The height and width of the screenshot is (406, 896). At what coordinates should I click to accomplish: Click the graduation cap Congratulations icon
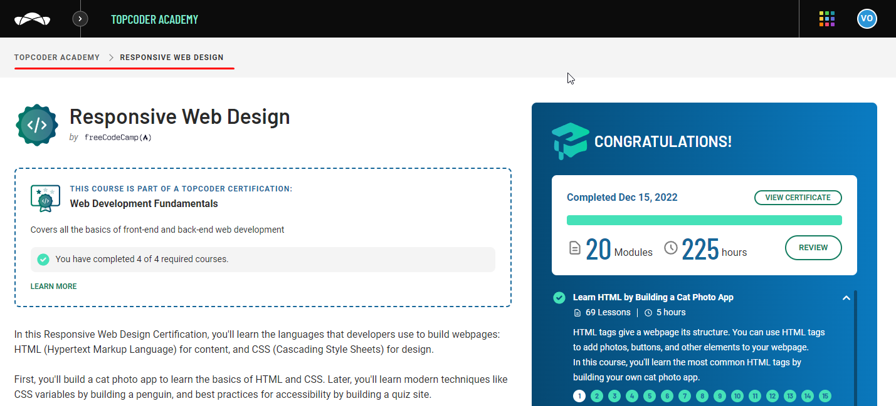(570, 141)
